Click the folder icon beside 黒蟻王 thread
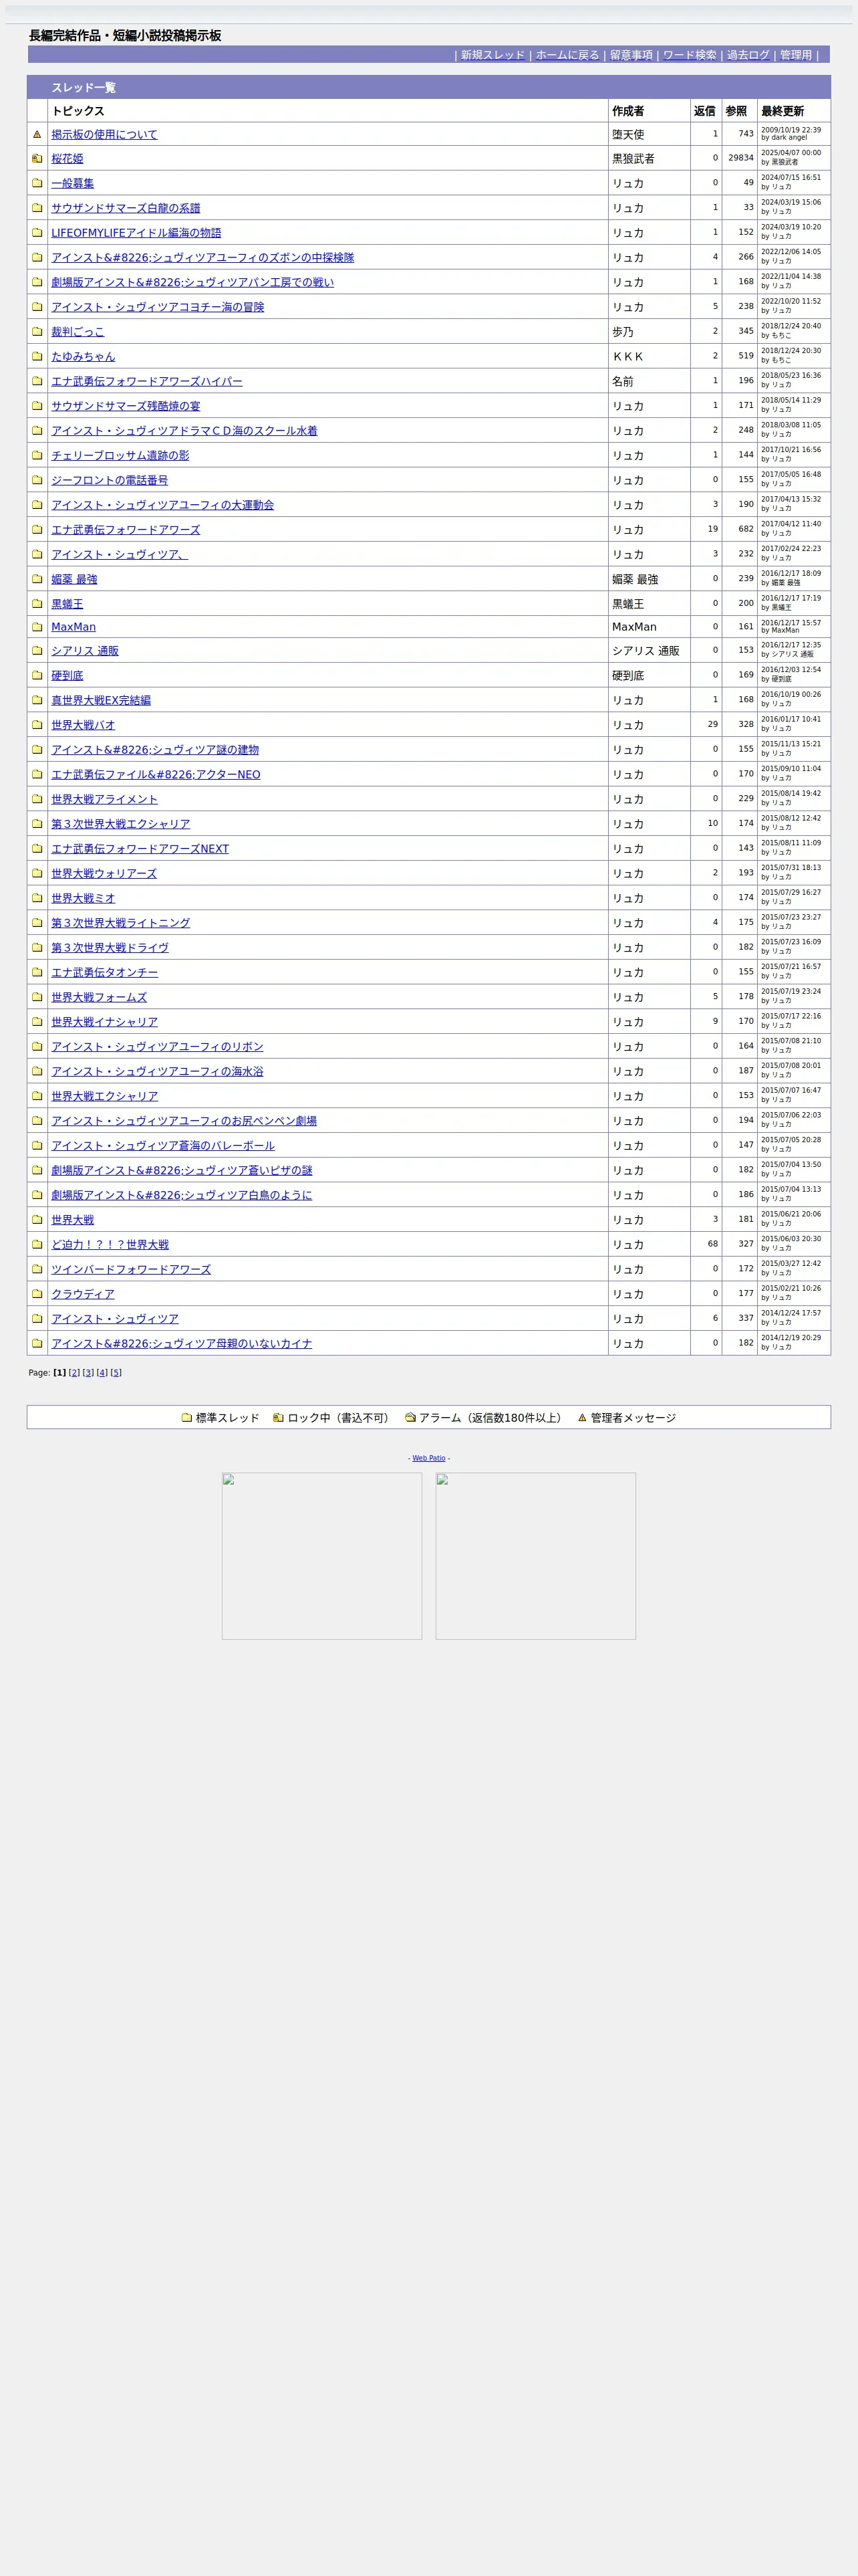The width and height of the screenshot is (858, 2576). point(37,603)
